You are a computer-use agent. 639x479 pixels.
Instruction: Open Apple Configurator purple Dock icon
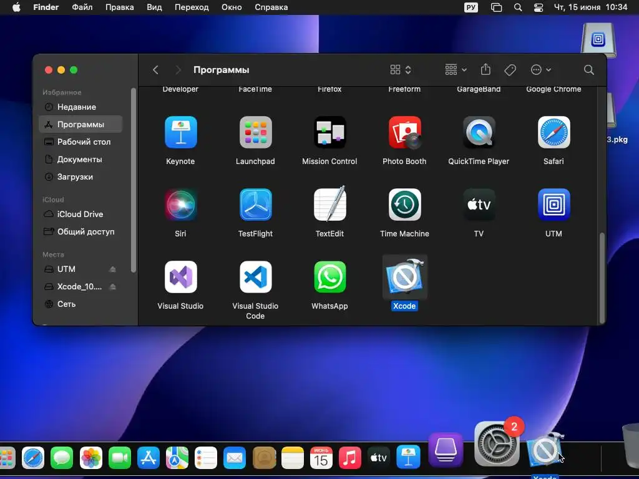click(x=446, y=450)
